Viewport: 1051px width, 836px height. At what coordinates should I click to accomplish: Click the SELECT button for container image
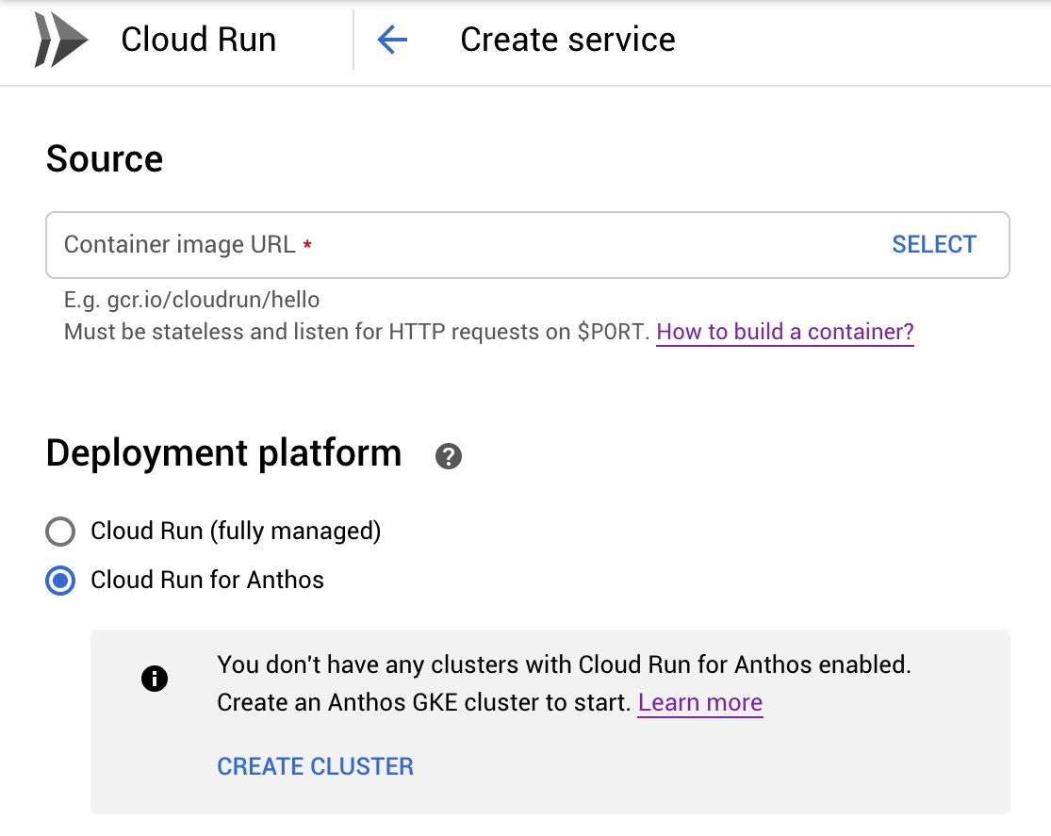pyautogui.click(x=934, y=245)
